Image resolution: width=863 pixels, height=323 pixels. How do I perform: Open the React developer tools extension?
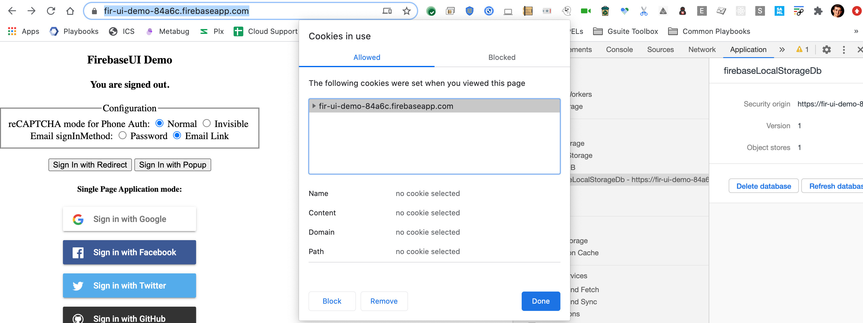(740, 11)
